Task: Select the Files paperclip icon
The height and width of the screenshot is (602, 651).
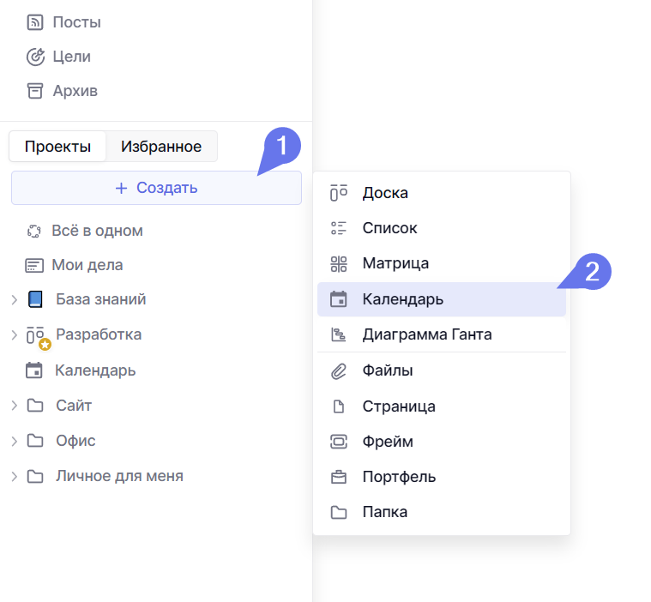Action: point(339,370)
